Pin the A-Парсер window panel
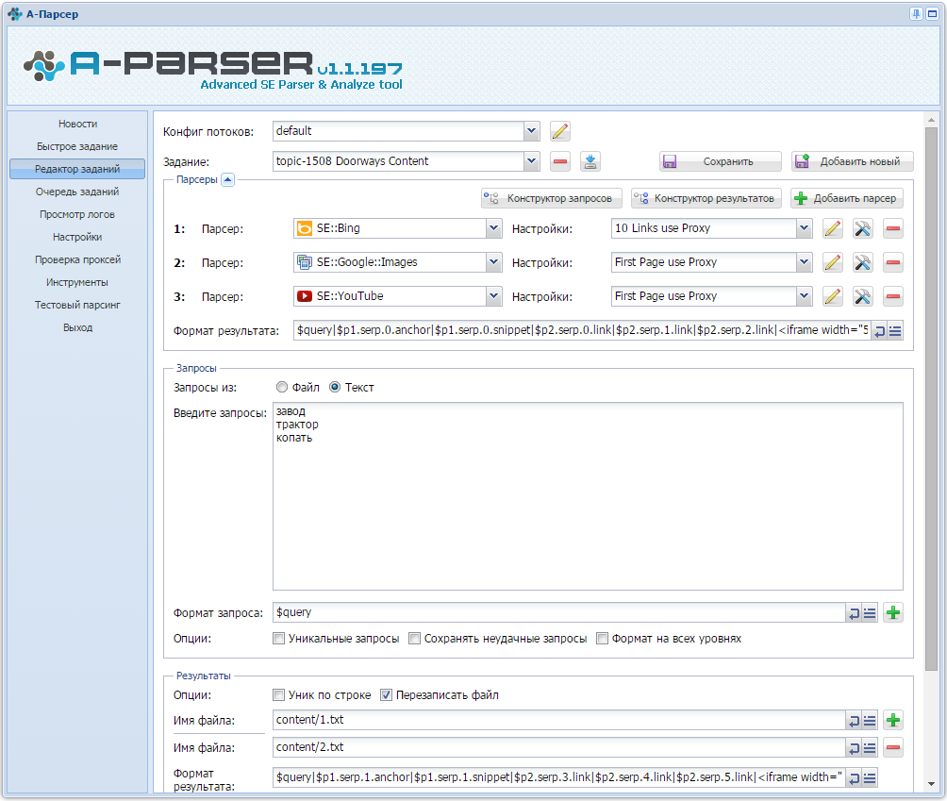This screenshot has width=947, height=801. 916,14
